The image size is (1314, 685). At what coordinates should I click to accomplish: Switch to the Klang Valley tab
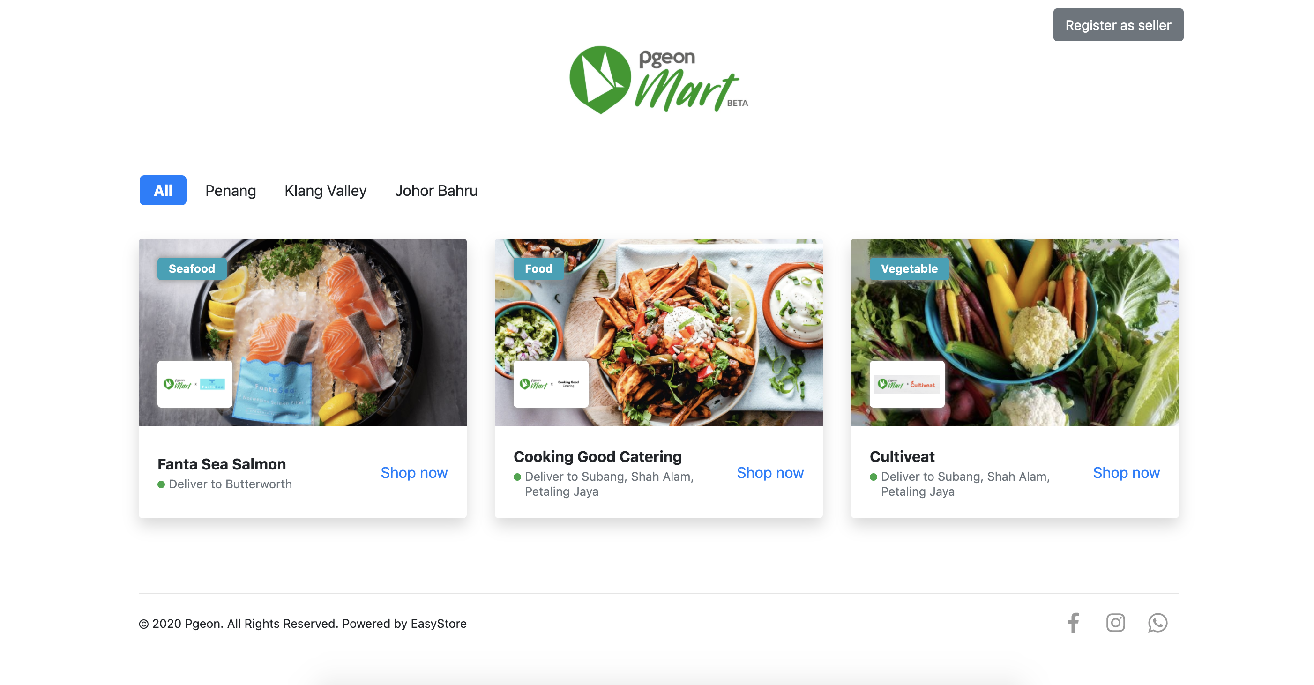tap(325, 190)
